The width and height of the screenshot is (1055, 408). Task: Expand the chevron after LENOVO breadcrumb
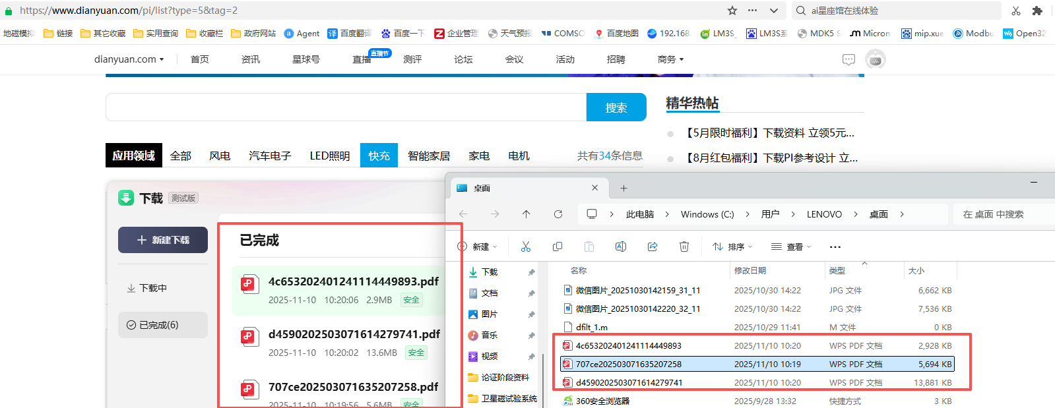click(x=856, y=214)
